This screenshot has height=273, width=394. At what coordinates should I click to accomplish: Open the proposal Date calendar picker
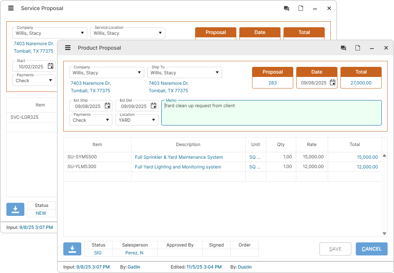coord(333,83)
